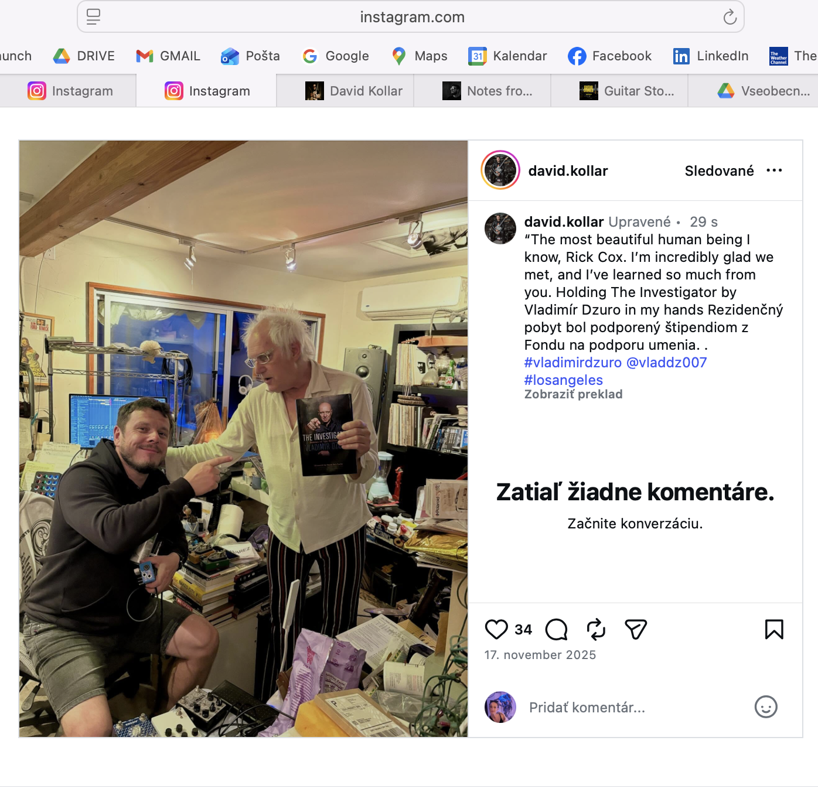Viewport: 818px width, 802px height.
Task: Open the @vladdz007 profile mention
Action: pyautogui.click(x=666, y=363)
